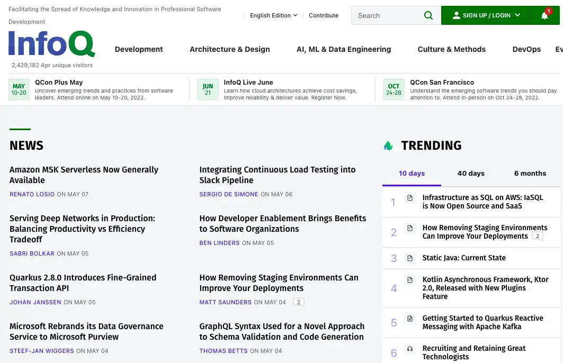Select the 10 days trending tab
The image size is (563, 363).
coord(412,174)
